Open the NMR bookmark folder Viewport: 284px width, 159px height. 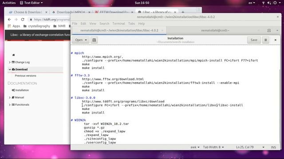pos(59,26)
